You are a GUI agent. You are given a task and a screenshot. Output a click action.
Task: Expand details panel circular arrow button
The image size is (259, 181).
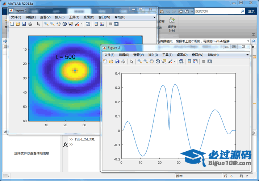[x=253, y=133]
